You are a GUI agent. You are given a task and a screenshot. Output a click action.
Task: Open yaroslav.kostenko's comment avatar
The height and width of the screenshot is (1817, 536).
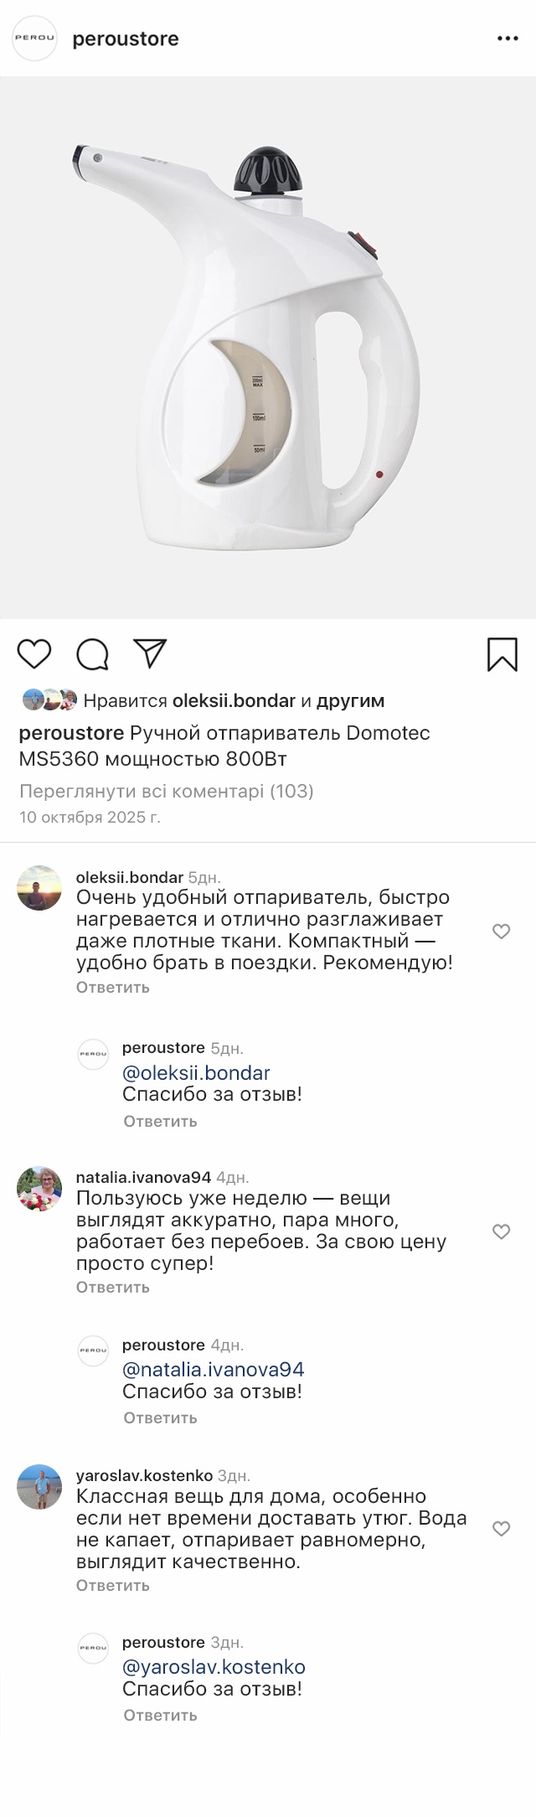tap(39, 1486)
